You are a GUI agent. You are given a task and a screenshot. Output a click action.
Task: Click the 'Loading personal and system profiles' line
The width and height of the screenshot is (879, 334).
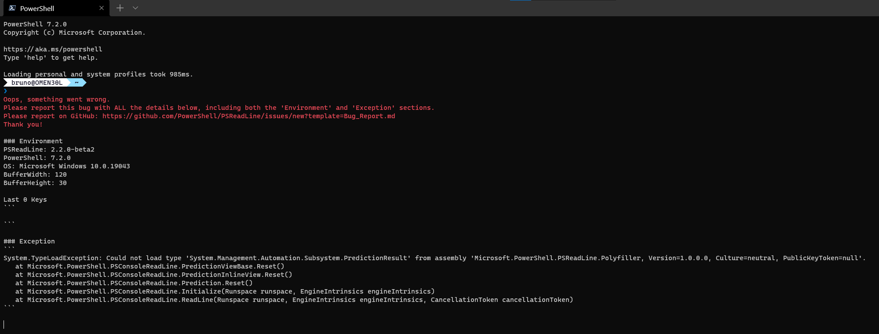click(98, 74)
